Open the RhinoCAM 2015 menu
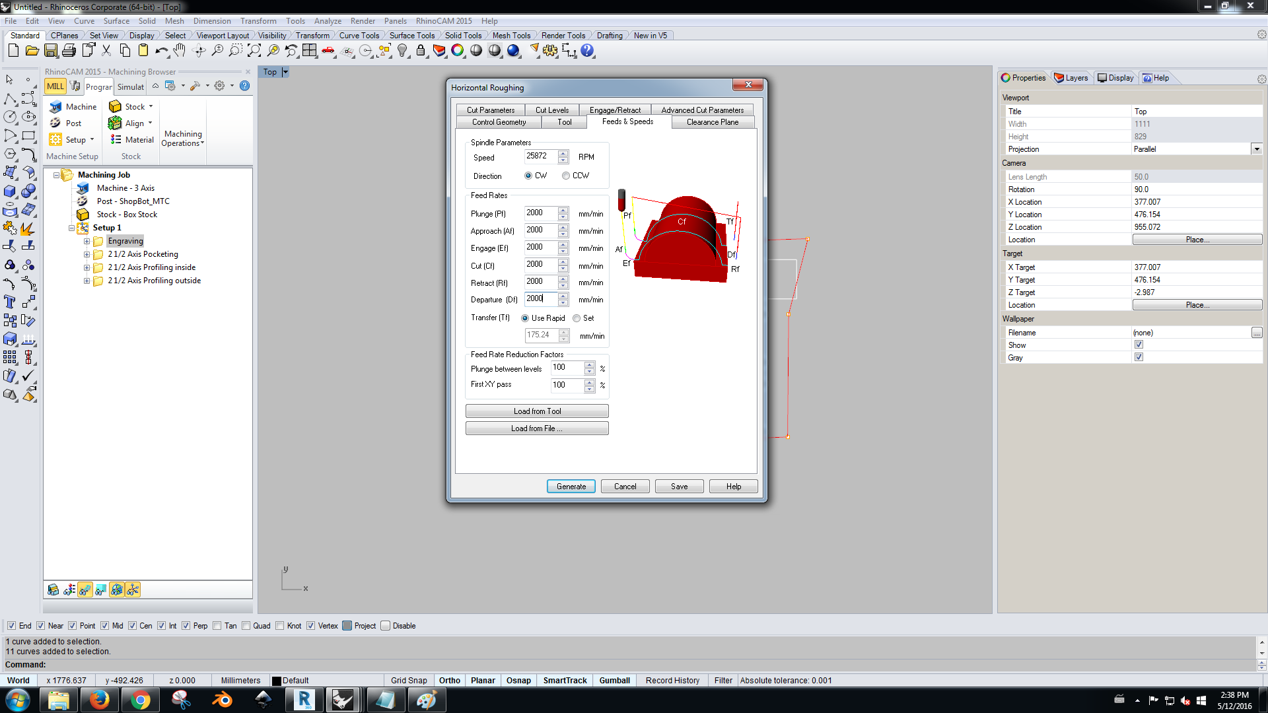The image size is (1268, 713). [444, 21]
